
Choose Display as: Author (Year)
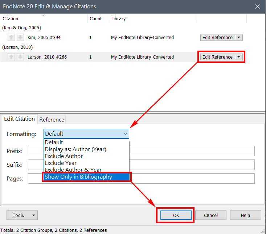86,149
